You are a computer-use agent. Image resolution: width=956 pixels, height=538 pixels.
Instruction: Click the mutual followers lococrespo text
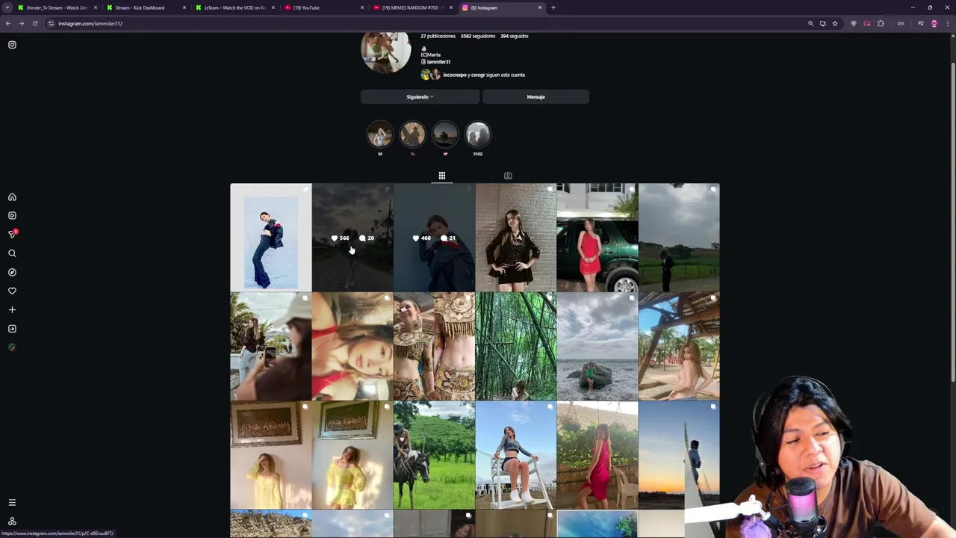pyautogui.click(x=455, y=75)
